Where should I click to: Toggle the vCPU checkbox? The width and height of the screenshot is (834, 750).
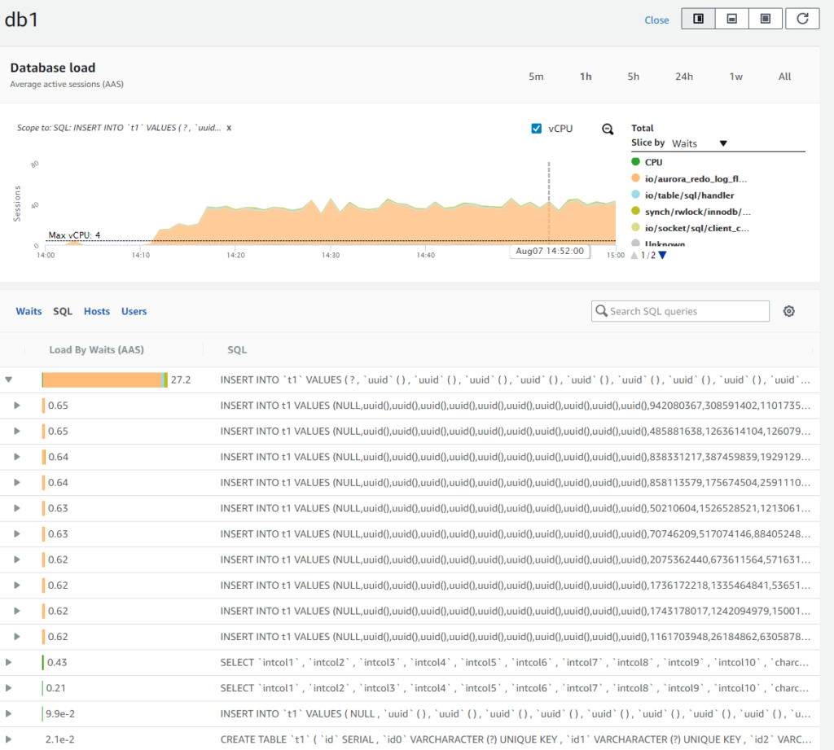click(x=536, y=128)
